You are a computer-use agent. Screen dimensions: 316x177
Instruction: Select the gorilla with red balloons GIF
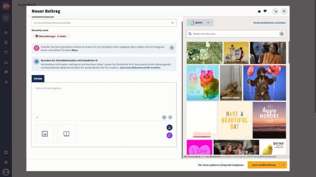[265, 83]
